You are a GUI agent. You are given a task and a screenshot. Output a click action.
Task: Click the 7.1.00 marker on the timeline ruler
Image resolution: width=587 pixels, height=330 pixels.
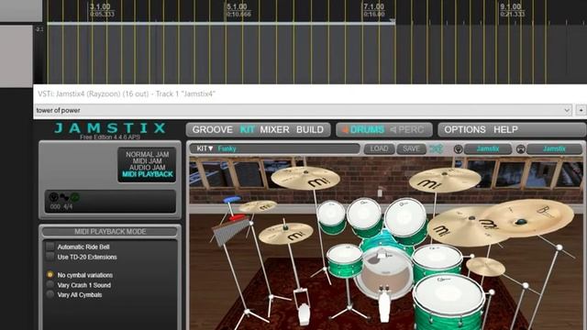pyautogui.click(x=373, y=6)
